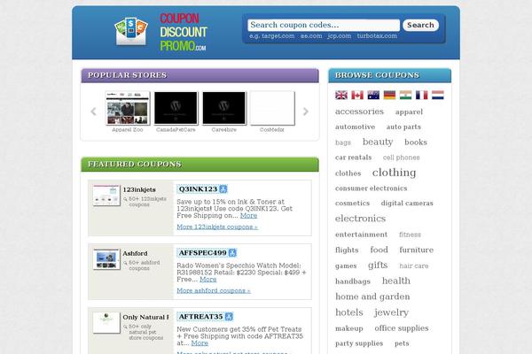This screenshot has width=532, height=354.
Task: Show next popular stores with right arrow
Action: coord(305,112)
